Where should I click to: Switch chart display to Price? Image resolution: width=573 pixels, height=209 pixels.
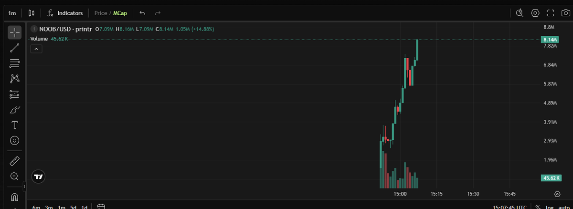(101, 13)
